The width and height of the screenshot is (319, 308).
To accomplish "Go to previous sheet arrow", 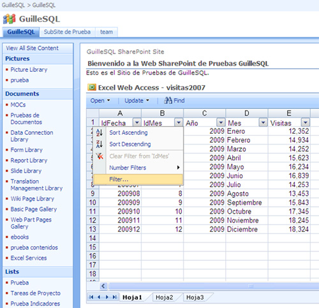I will point(99,297).
